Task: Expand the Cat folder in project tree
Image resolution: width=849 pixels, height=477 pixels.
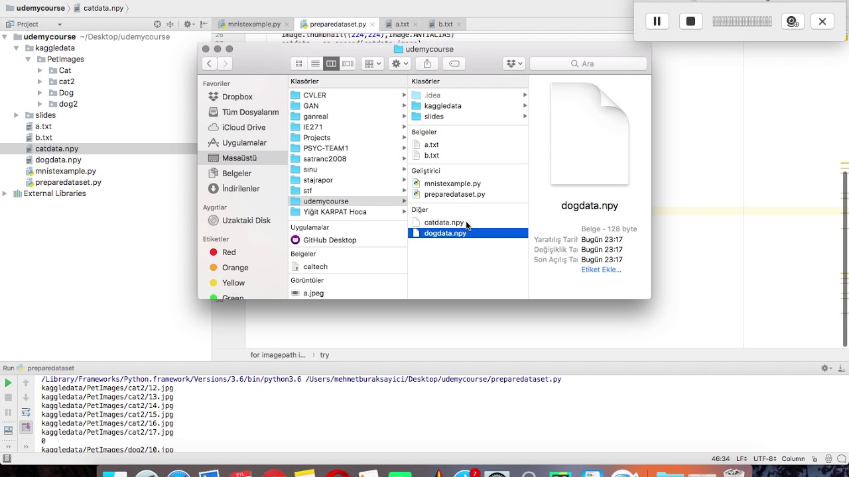Action: tap(40, 70)
